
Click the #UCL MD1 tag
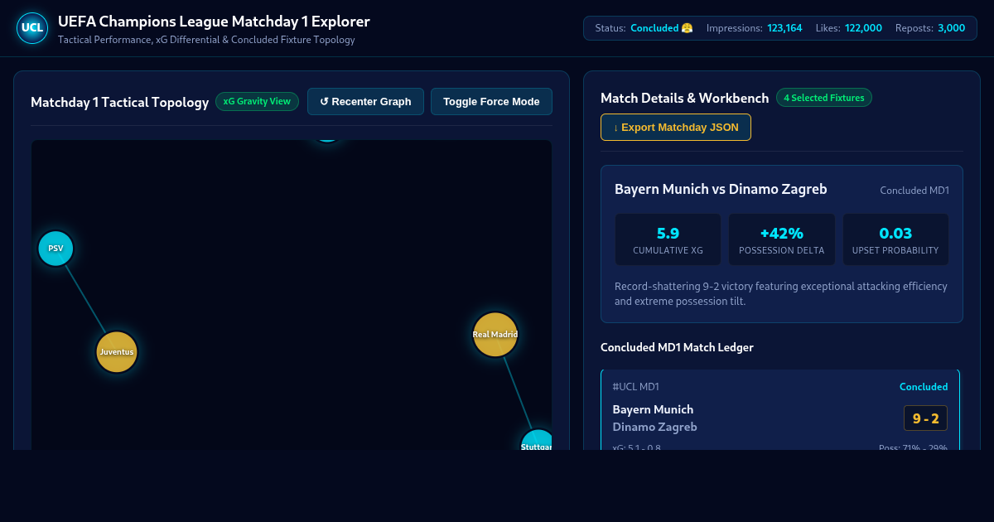point(636,387)
